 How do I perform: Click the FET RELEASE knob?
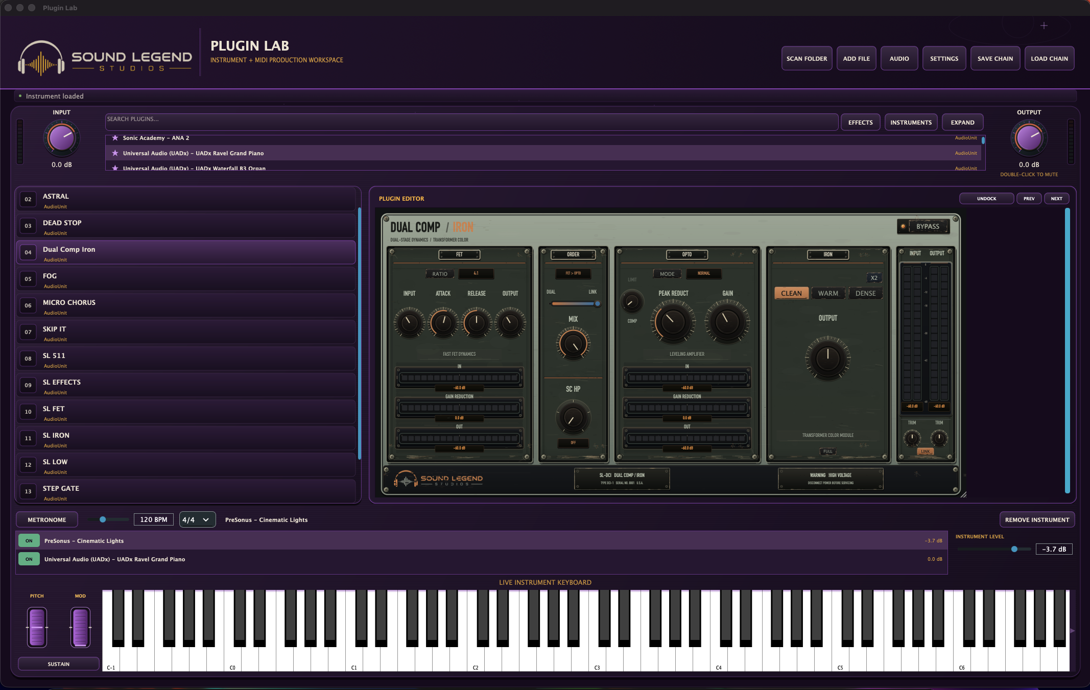tap(477, 322)
